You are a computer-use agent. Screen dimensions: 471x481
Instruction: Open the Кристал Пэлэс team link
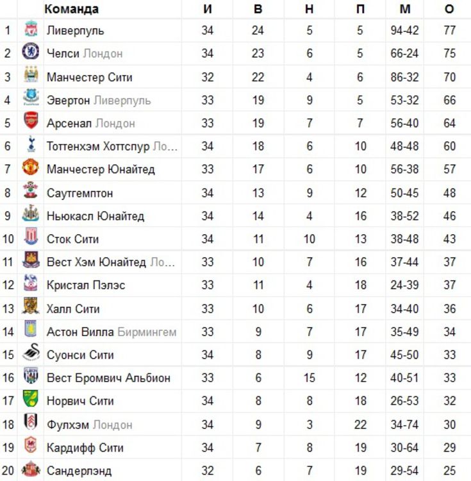[86, 285]
